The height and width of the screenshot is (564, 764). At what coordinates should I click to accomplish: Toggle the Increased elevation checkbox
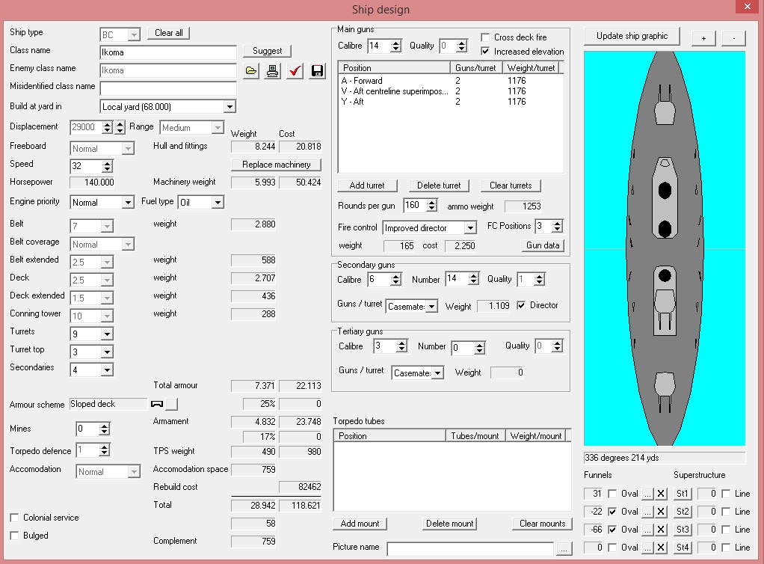tap(485, 51)
